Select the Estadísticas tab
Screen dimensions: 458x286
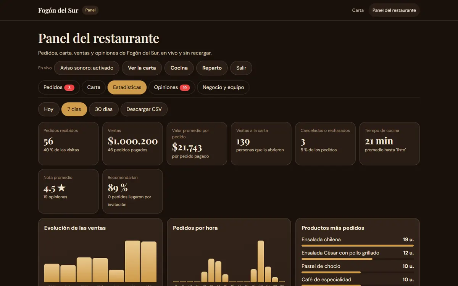click(x=127, y=87)
